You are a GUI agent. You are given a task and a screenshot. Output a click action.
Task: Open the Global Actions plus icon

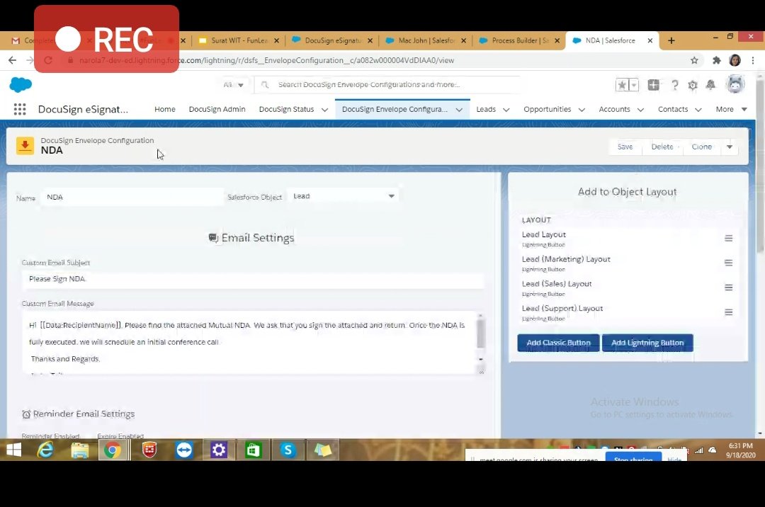(x=653, y=85)
